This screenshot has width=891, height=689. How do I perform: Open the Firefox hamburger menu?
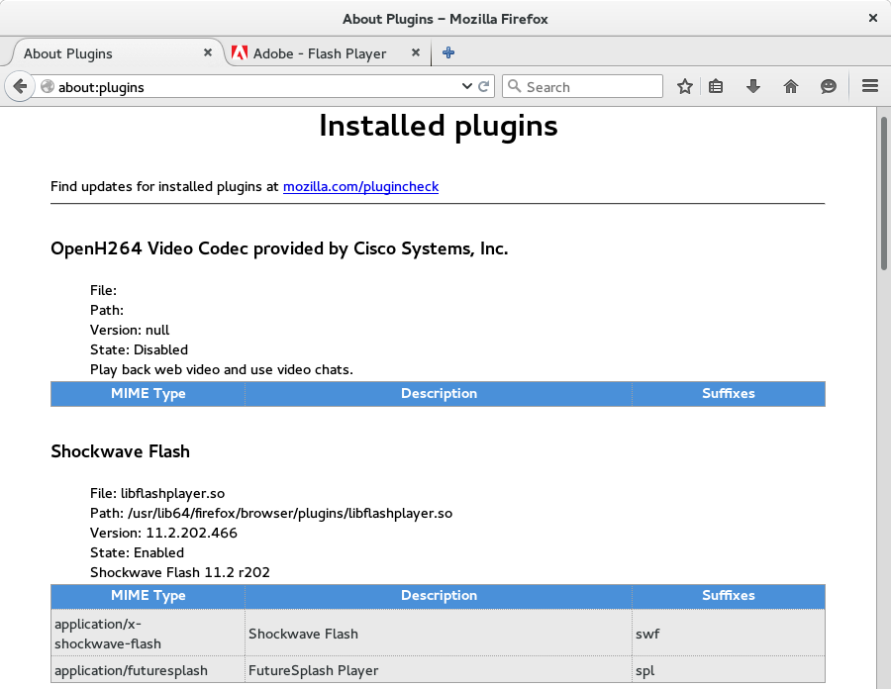coord(870,87)
